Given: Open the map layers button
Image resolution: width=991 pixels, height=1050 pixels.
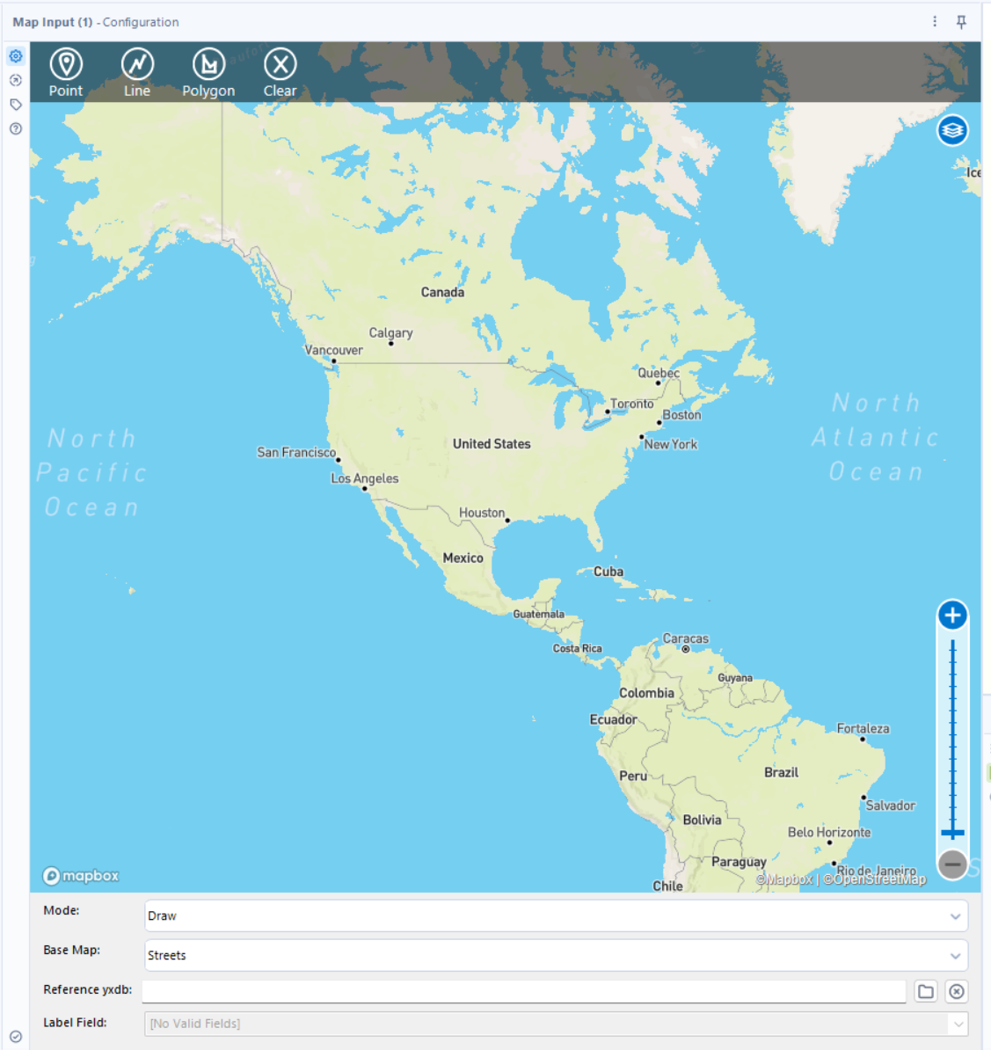Looking at the screenshot, I should click(952, 130).
